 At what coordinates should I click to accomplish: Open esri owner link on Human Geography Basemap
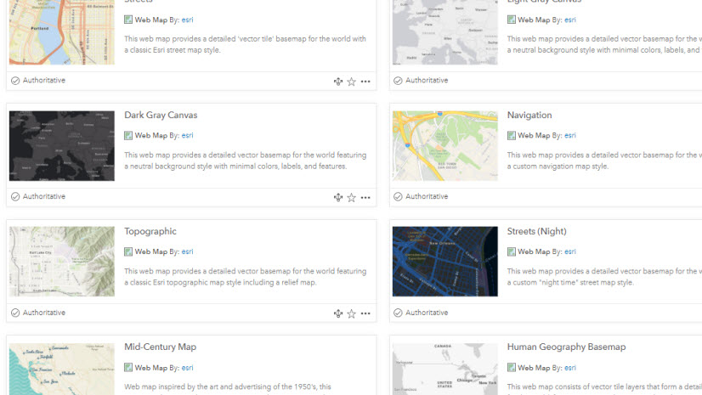570,368
